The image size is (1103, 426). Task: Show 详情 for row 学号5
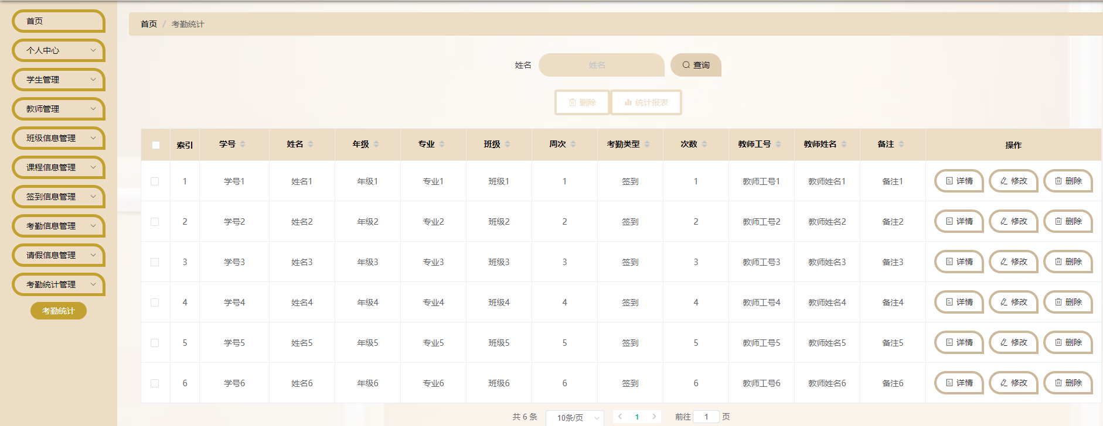click(x=958, y=342)
